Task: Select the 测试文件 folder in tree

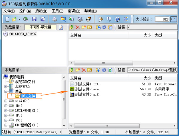Action: [28, 96]
